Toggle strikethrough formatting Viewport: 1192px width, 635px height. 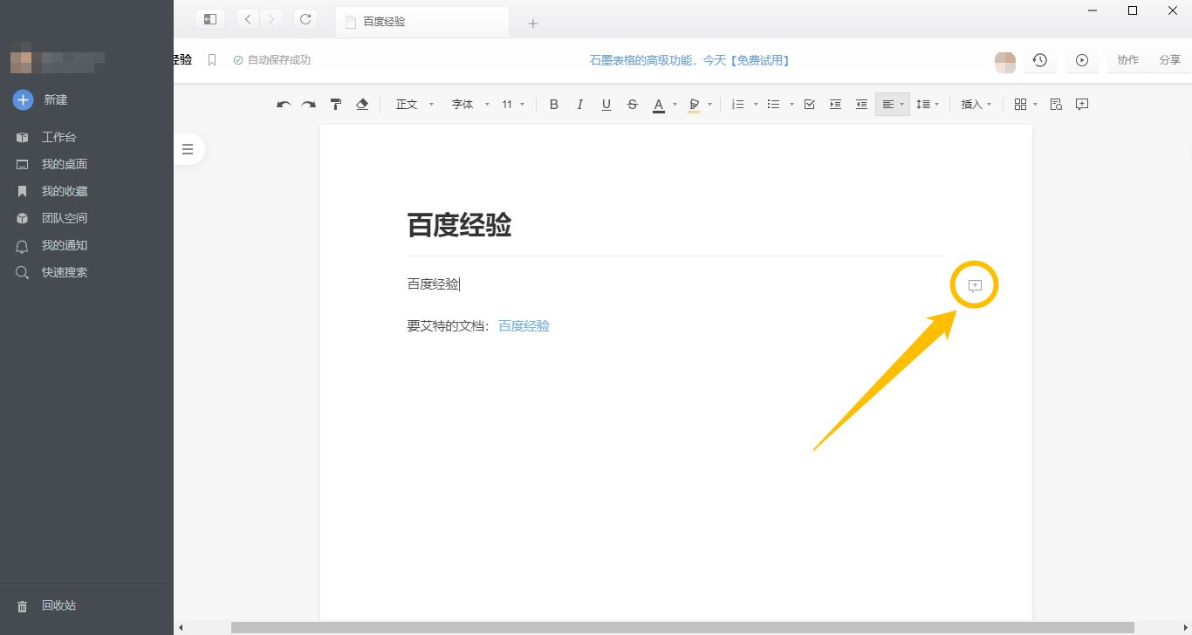(x=633, y=105)
